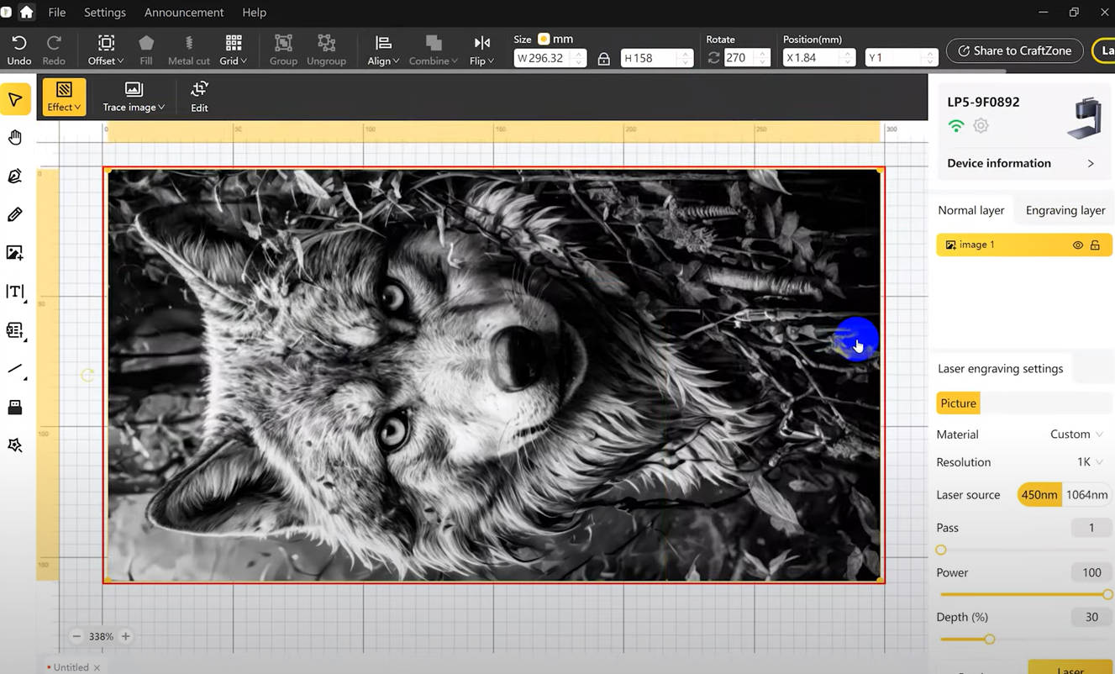
Task: Click the Flip tool icon
Action: [x=481, y=43]
